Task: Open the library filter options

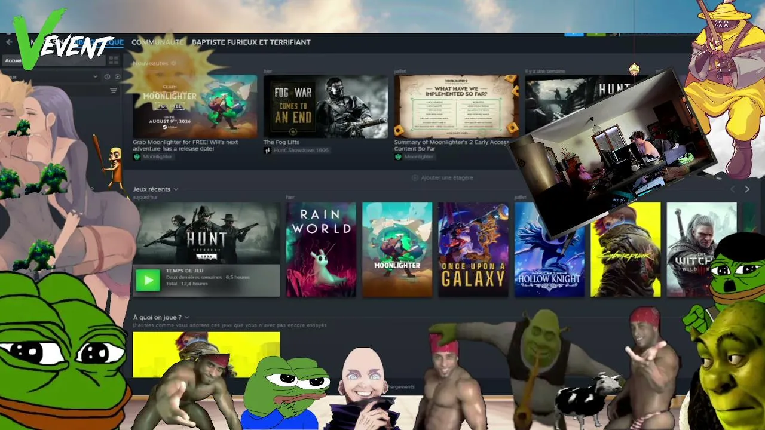Action: click(x=114, y=91)
